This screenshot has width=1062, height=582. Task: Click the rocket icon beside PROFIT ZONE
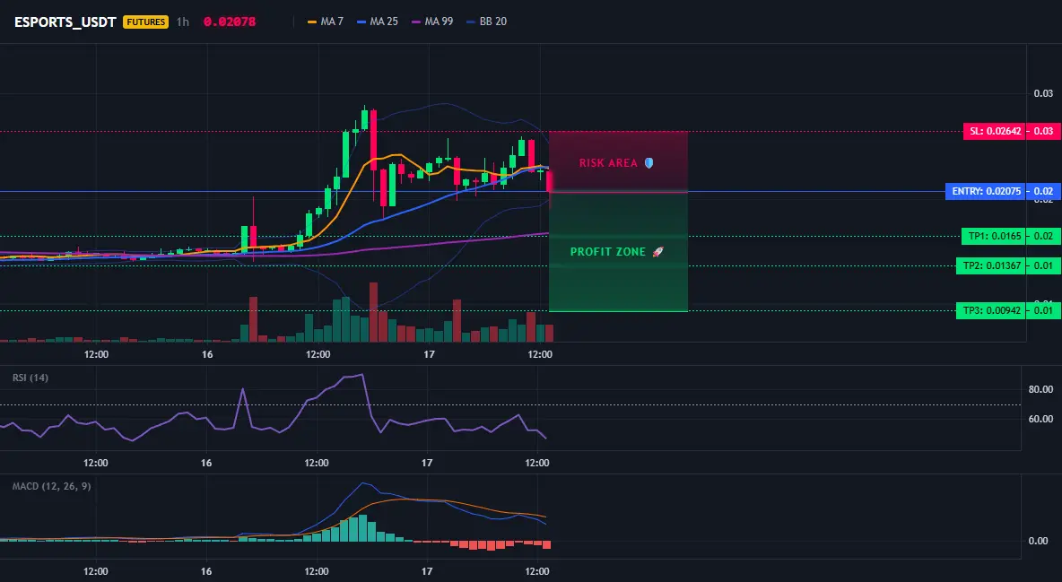tap(657, 252)
